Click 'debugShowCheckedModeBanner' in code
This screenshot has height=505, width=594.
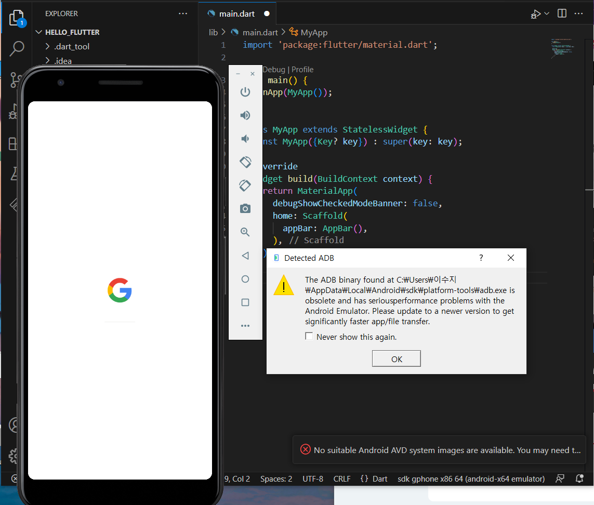click(337, 204)
